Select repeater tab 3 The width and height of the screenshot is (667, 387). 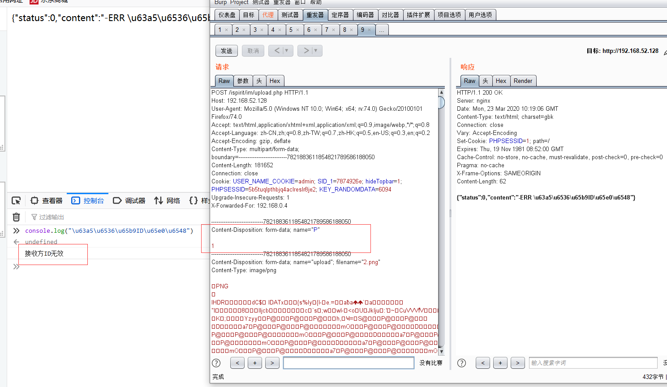click(x=255, y=30)
